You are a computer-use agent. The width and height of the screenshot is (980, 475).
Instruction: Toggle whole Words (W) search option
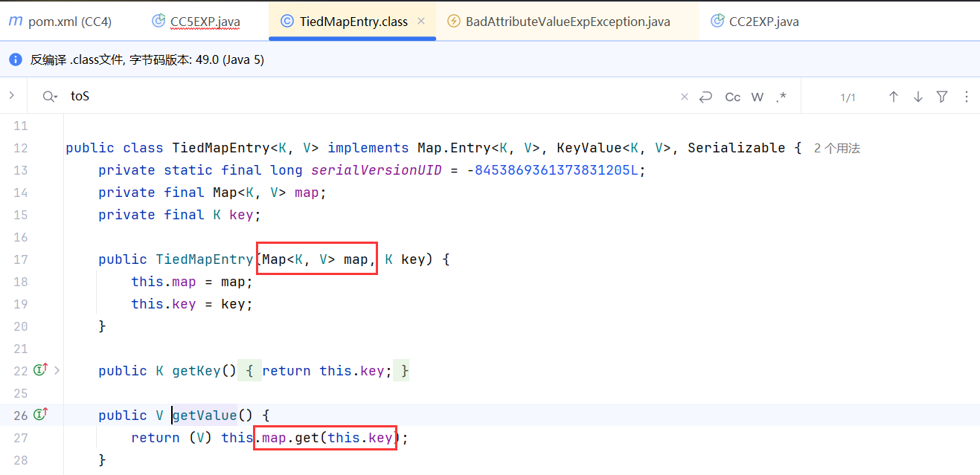coord(758,97)
